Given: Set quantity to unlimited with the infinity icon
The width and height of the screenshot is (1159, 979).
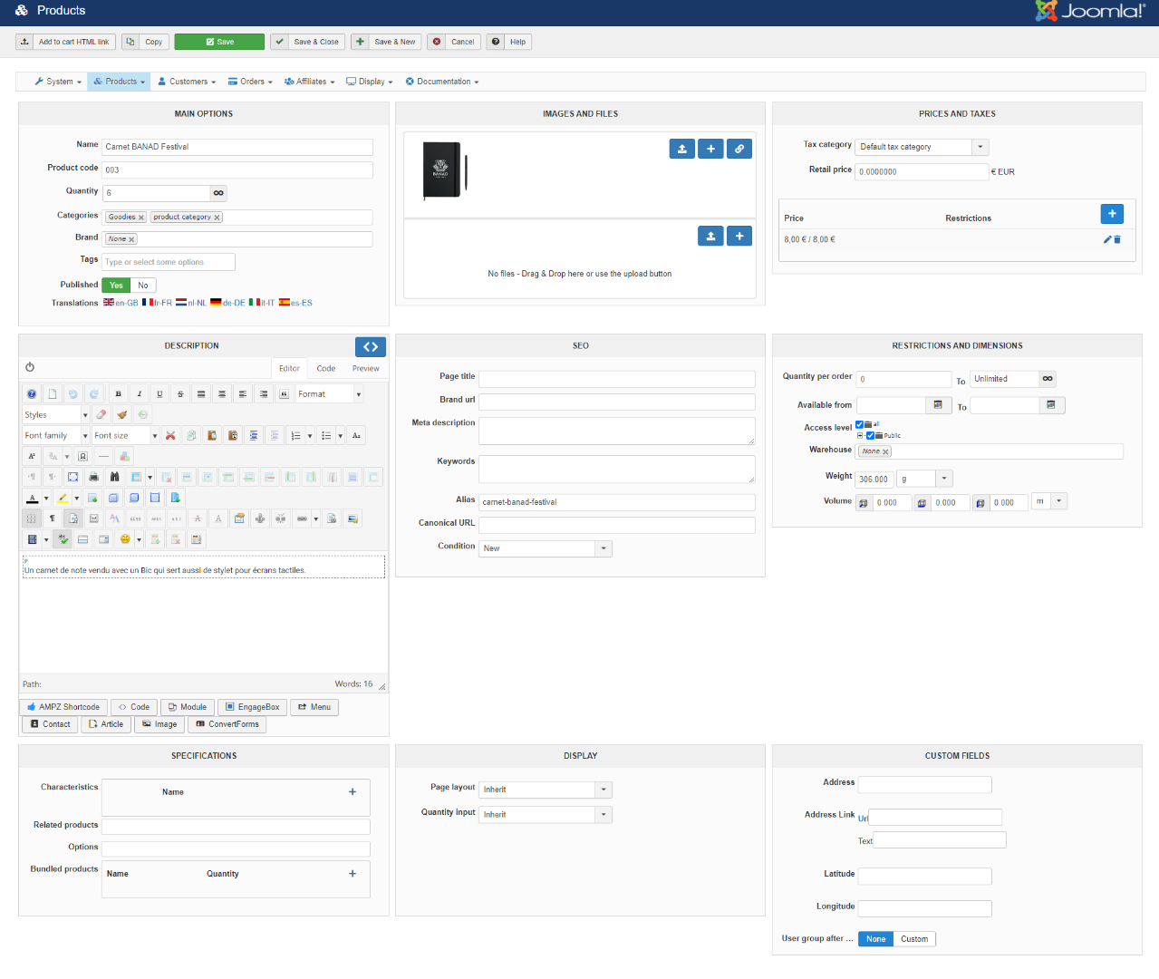Looking at the screenshot, I should click(218, 193).
